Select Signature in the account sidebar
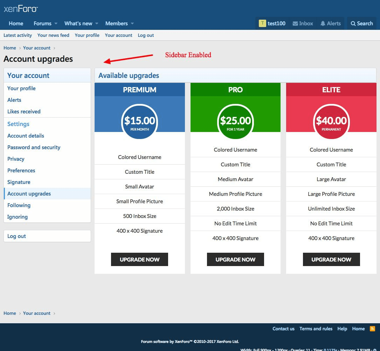 19,182
